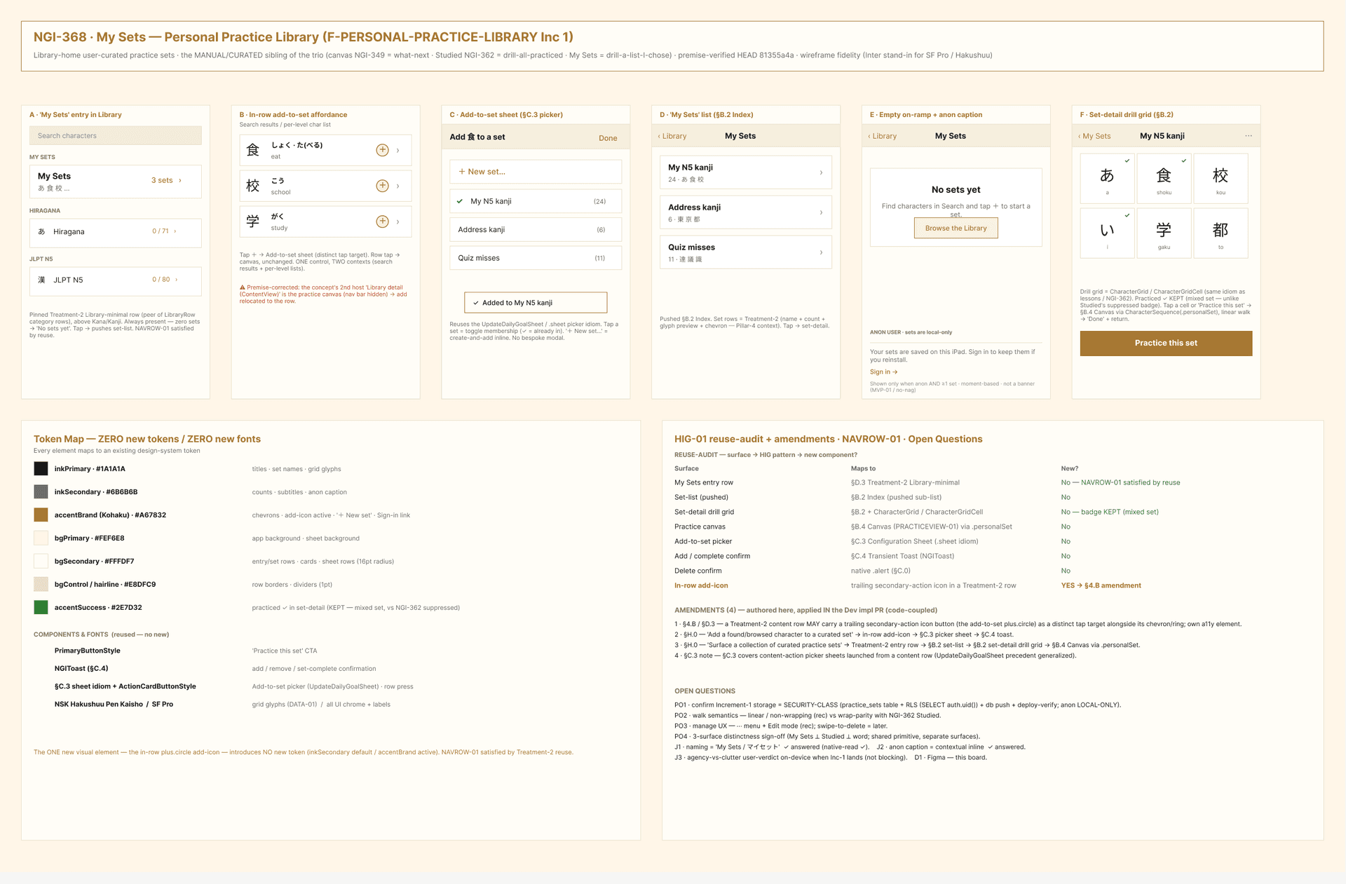This screenshot has height=884, width=1346.
Task: Click Done in the Add 食 to a set sheet
Action: pyautogui.click(x=608, y=138)
